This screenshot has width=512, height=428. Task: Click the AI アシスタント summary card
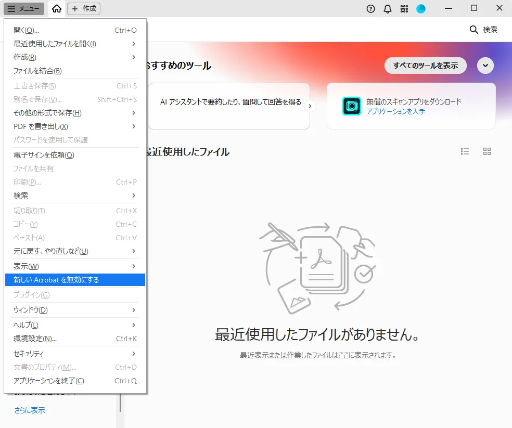pos(229,106)
